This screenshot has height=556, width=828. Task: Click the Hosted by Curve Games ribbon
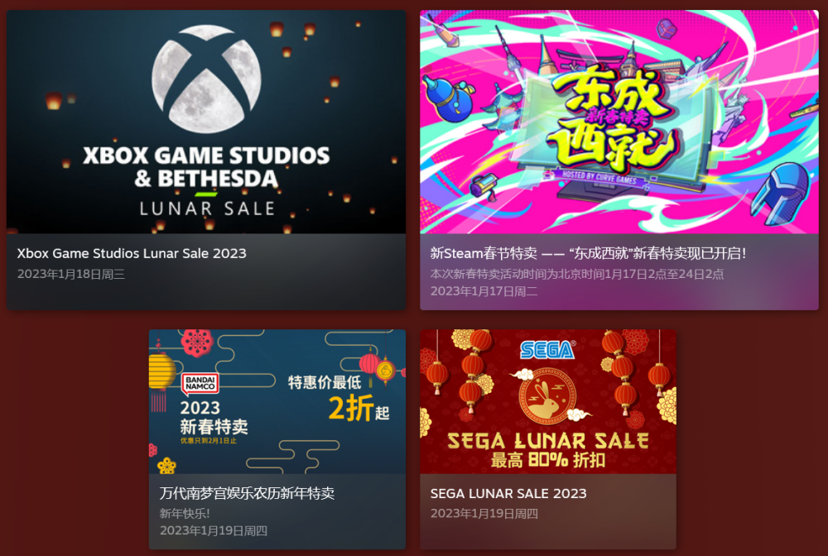pyautogui.click(x=599, y=177)
